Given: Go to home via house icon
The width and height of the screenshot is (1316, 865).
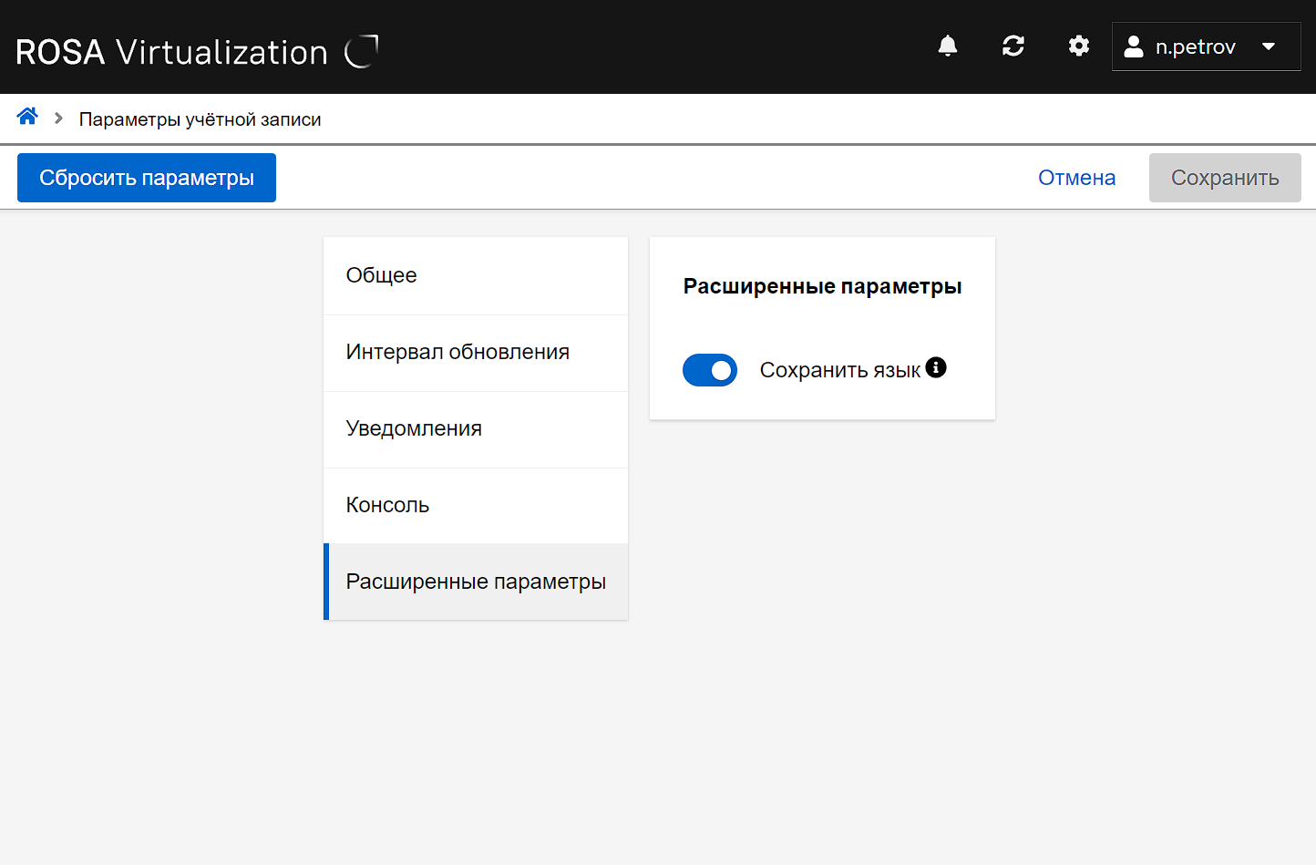Looking at the screenshot, I should tap(27, 117).
